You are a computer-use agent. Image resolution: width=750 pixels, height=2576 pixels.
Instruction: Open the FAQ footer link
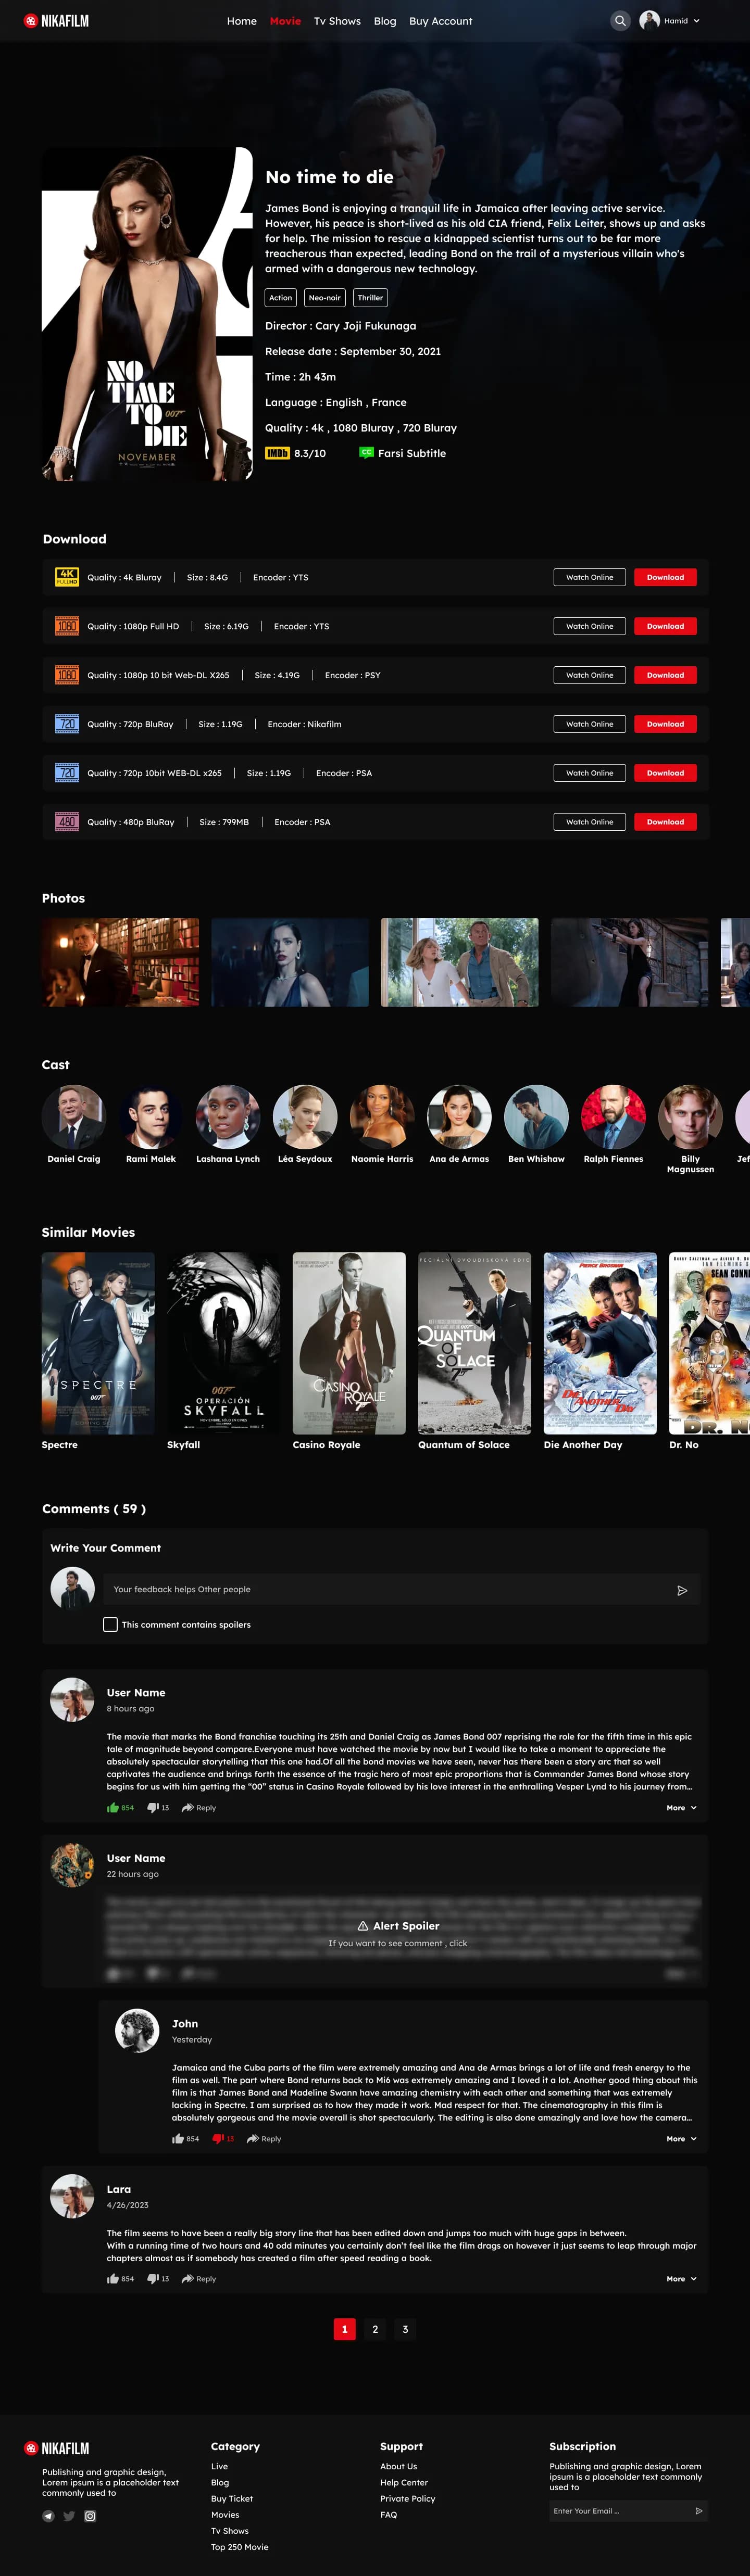coord(389,2515)
